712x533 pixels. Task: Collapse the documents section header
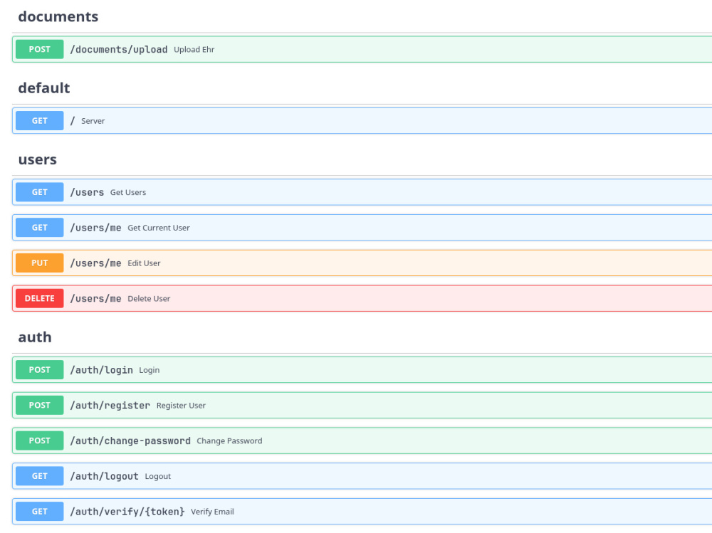click(58, 16)
